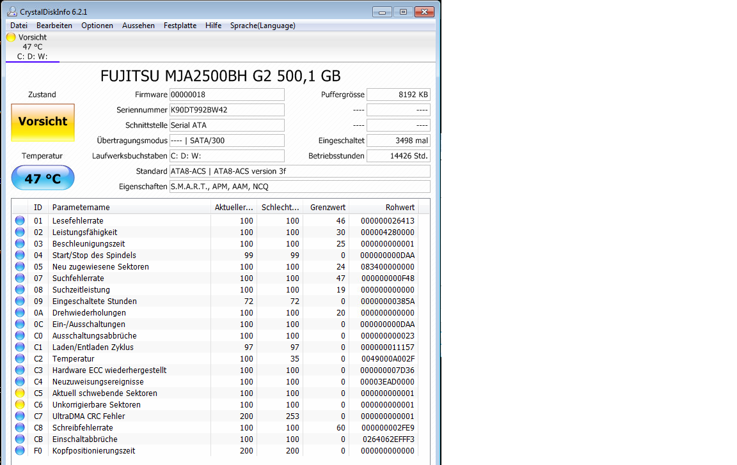
Task: Click the status icon for Neuzuweisungsereignisse
Action: click(20, 381)
